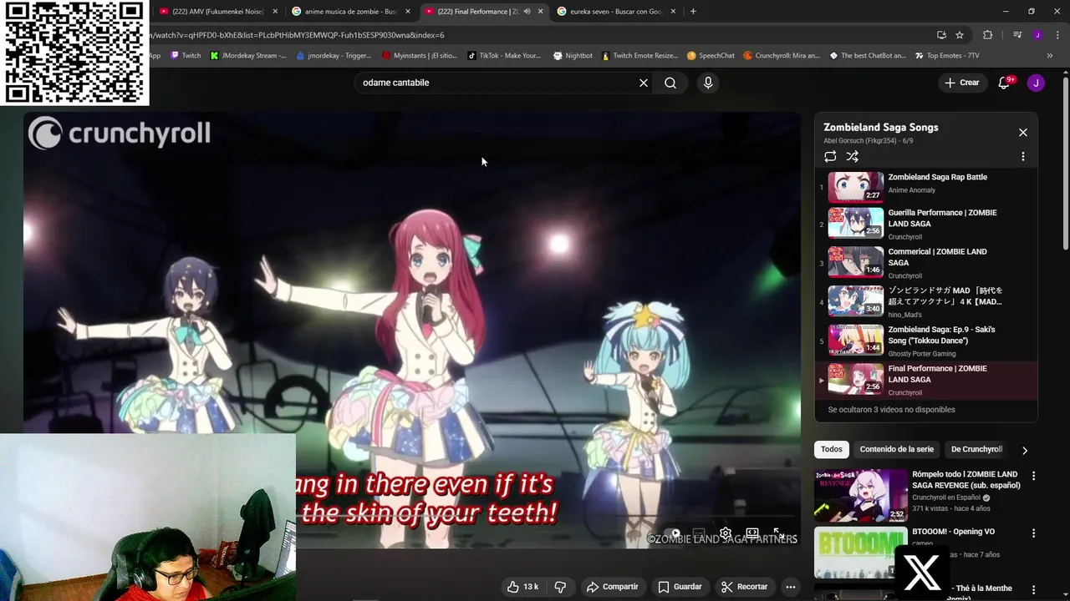Open the Myinstants bookmark
The height and width of the screenshot is (601, 1070).
[x=419, y=56]
